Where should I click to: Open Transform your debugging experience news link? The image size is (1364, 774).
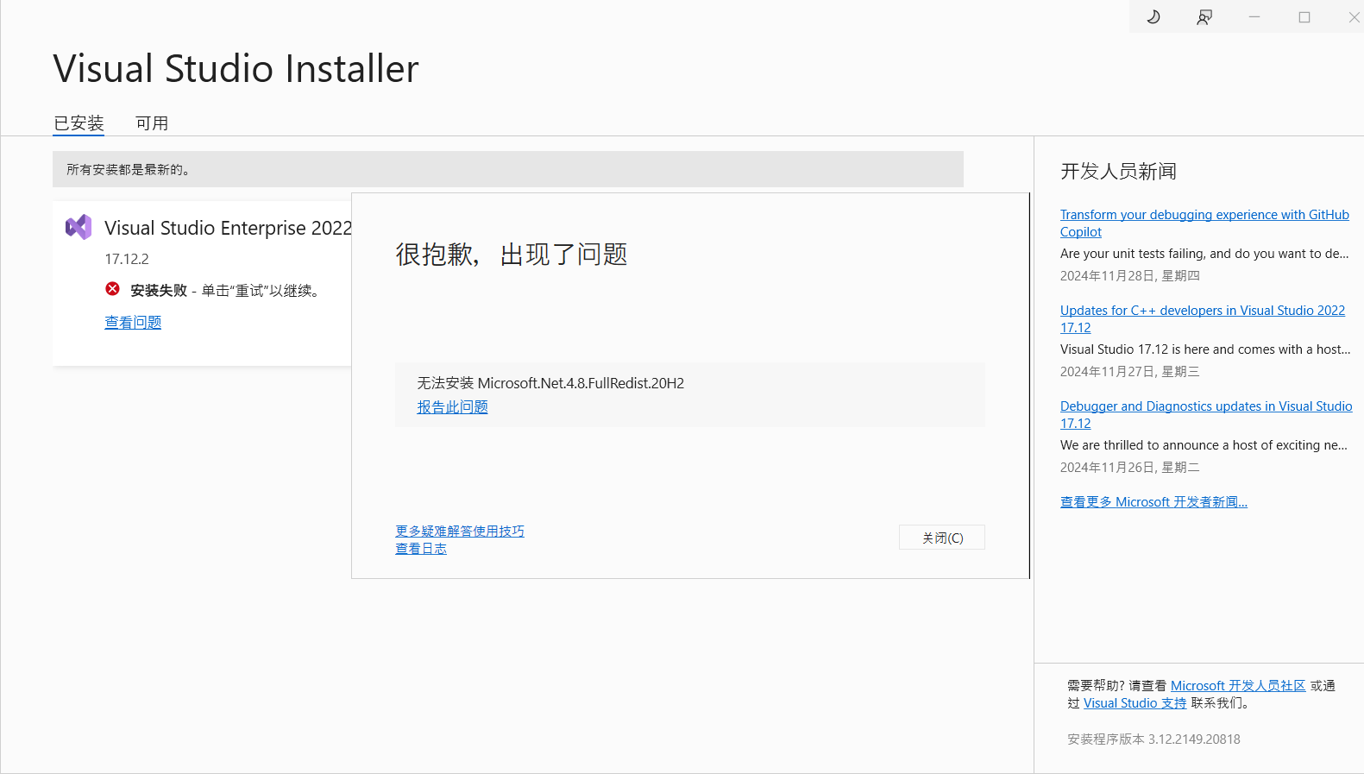coord(1204,223)
